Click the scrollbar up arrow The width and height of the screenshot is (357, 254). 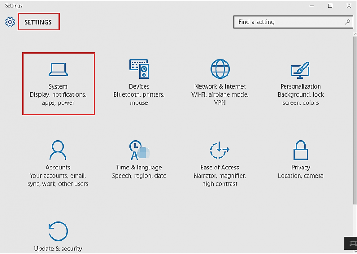355,34
